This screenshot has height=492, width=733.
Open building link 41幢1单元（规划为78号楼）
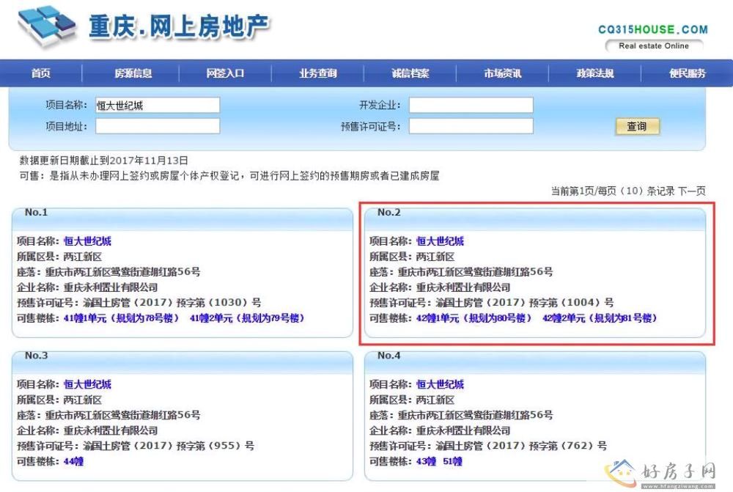coord(122,318)
